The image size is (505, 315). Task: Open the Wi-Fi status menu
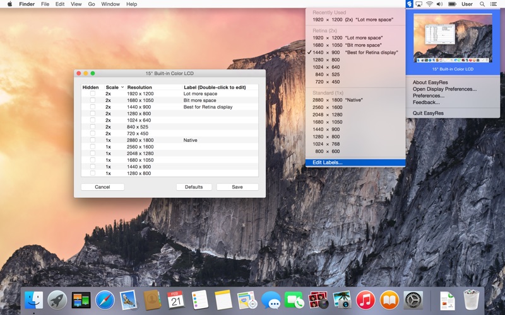click(429, 4)
